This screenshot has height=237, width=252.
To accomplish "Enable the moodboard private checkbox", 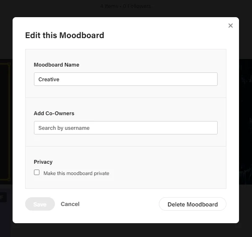I will tap(37, 173).
